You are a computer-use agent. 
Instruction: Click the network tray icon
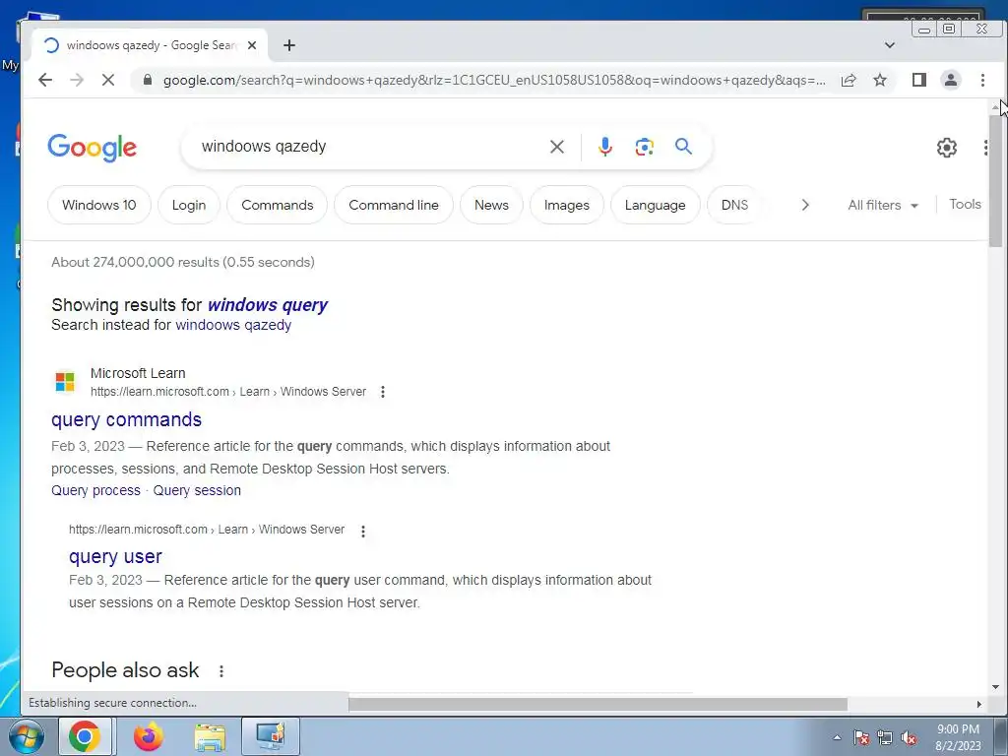click(885, 737)
